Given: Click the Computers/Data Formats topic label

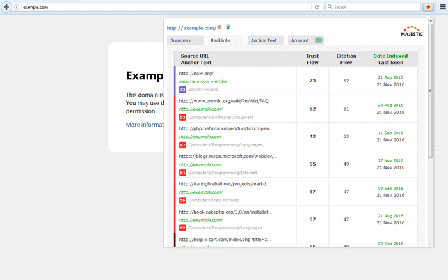Looking at the screenshot, I should [x=213, y=200].
